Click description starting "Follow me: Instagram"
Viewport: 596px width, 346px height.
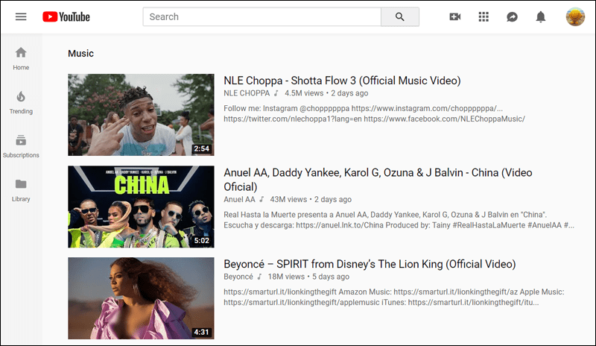pos(375,114)
